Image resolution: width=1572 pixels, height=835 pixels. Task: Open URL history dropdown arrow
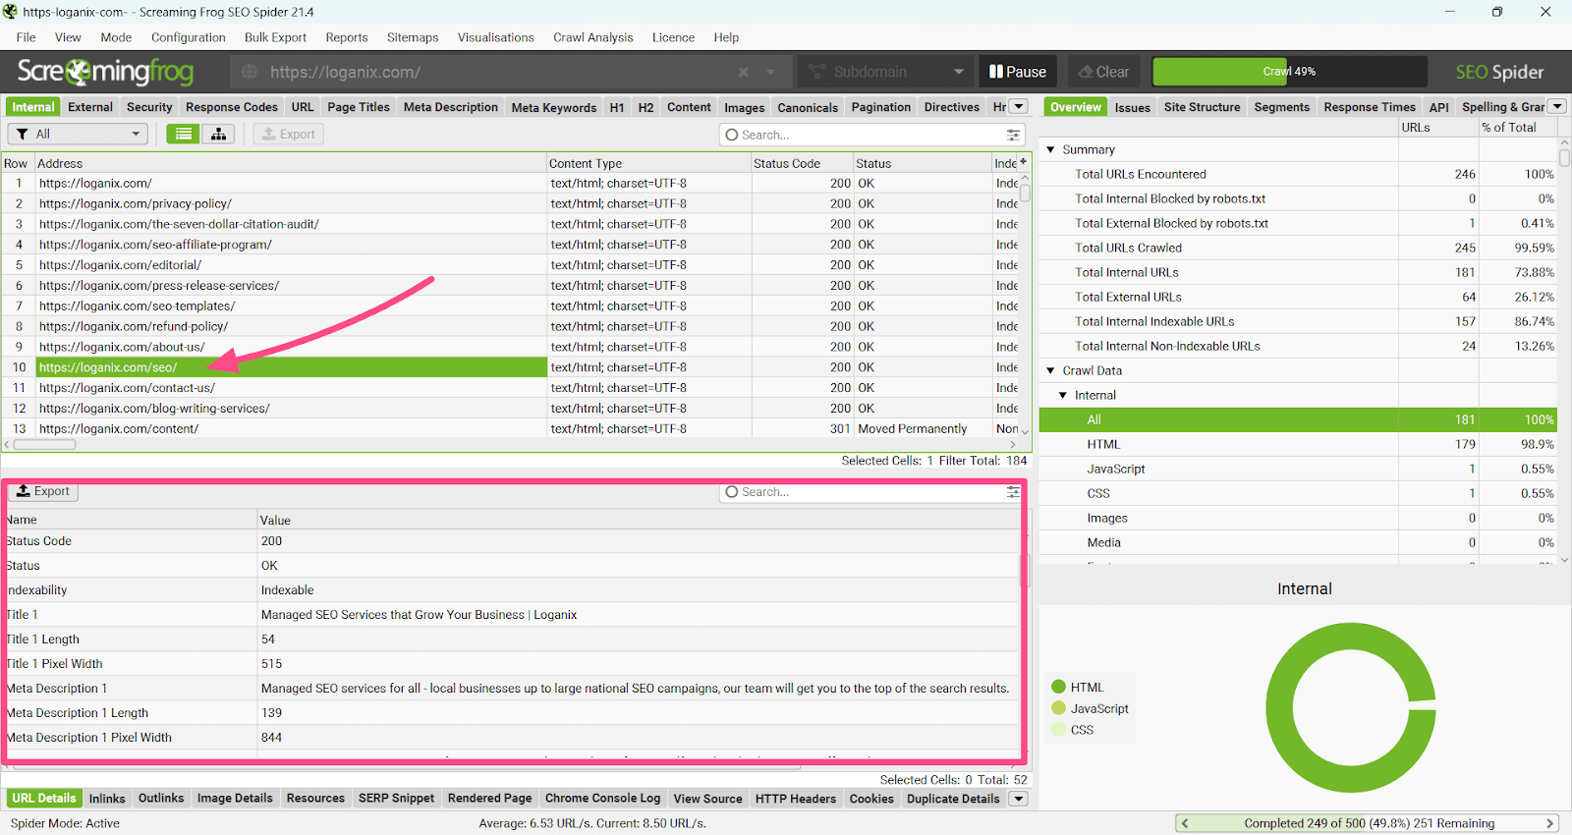771,72
